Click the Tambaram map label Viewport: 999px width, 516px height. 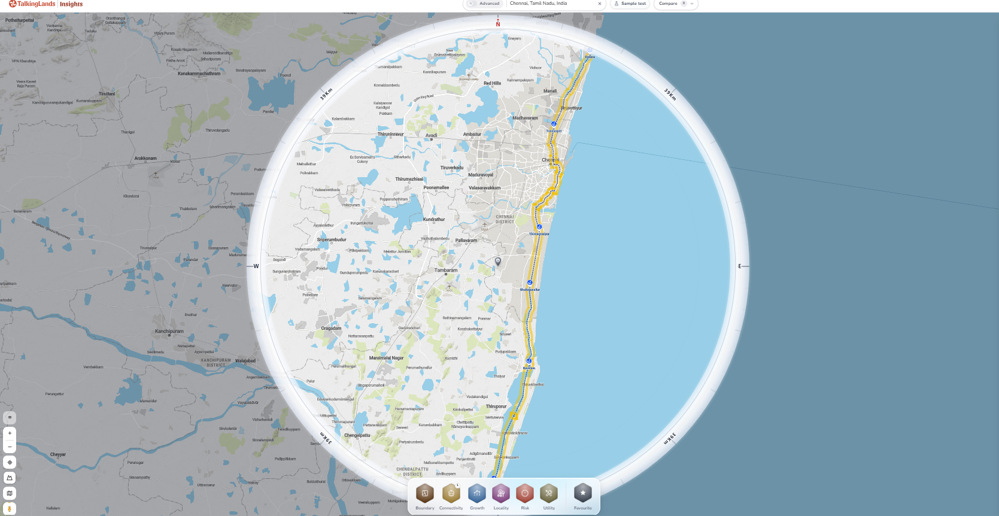[x=446, y=270]
